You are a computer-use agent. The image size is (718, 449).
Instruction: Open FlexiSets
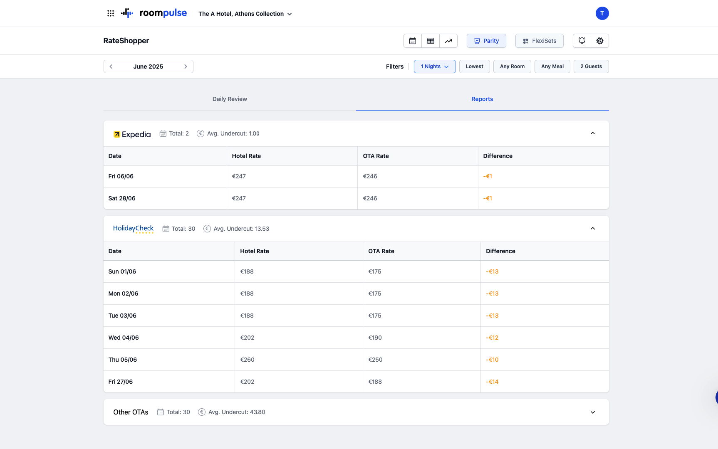pos(539,41)
